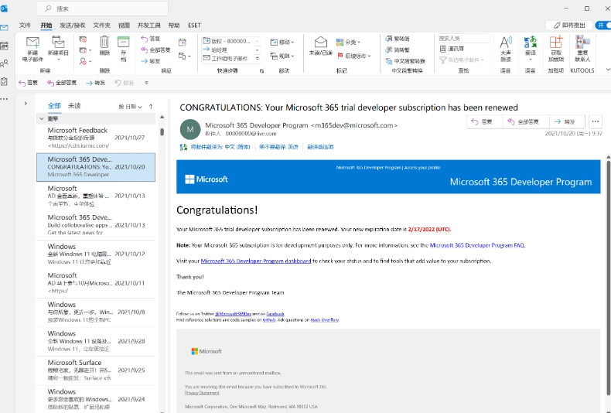This screenshot has height=413, width=611.
Task: Open Tasks from left navigation bar
Action: click(5, 81)
